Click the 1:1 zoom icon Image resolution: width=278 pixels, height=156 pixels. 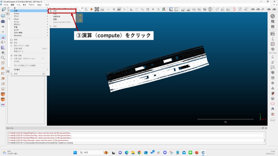pos(3,27)
